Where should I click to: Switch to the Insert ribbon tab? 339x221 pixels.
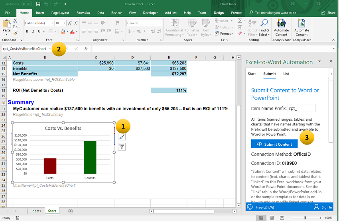[40, 13]
